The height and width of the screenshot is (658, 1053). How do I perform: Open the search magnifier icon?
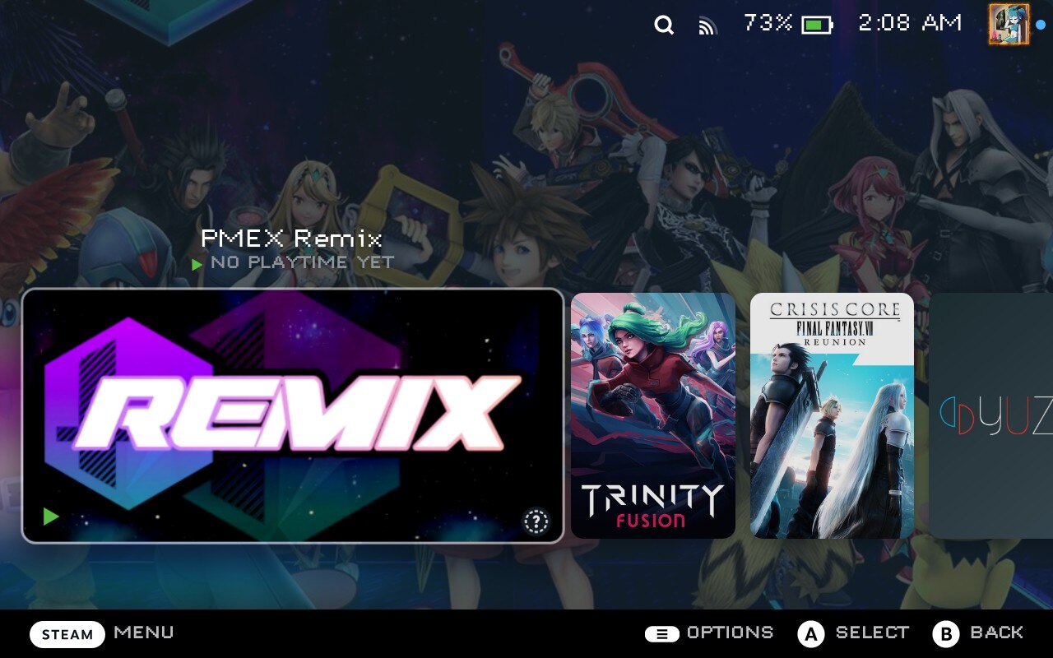coord(664,25)
